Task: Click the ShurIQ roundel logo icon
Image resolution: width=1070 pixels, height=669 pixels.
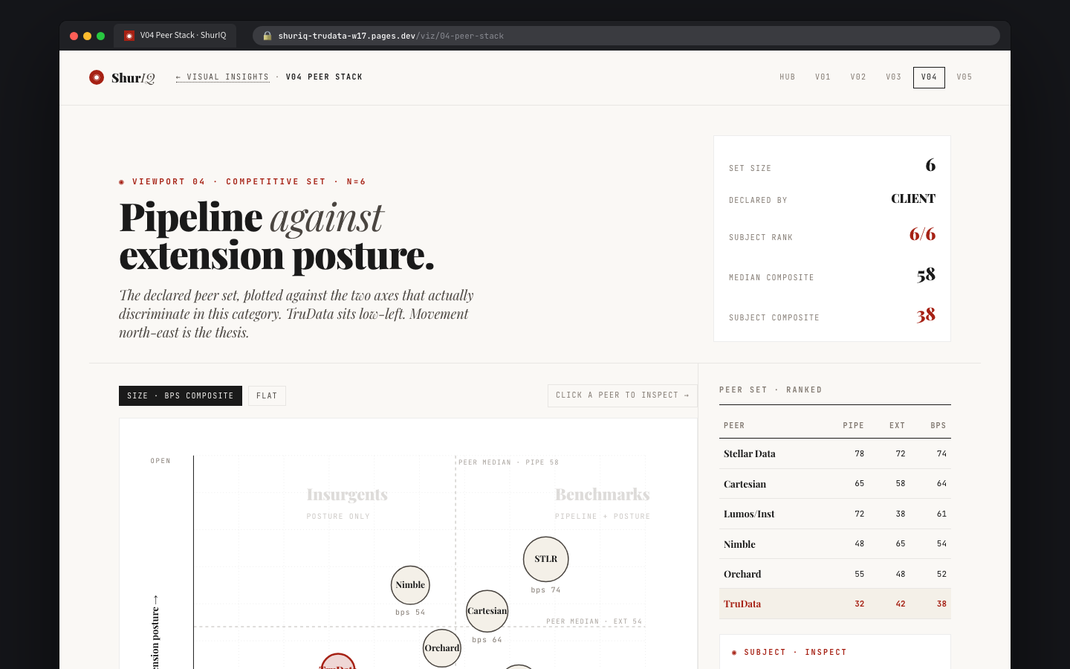Action: (96, 77)
